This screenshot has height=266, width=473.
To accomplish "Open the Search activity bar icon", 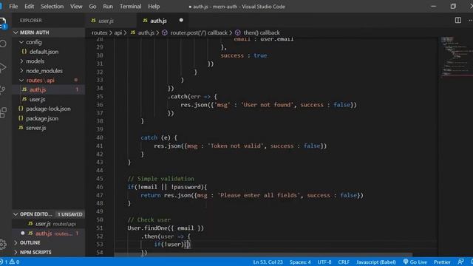I will 3,44.
